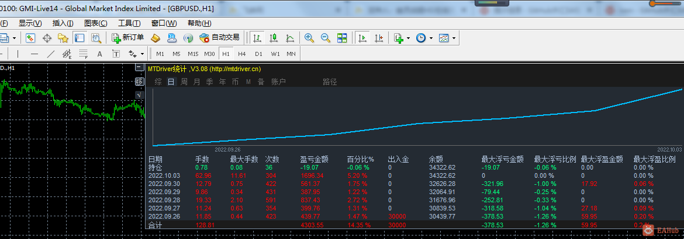Toggle the 自动交易 auto trading button
Viewport: 684px width, 239px height.
coord(220,38)
